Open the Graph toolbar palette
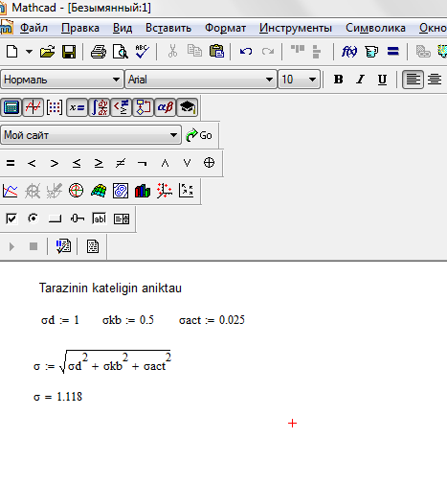The width and height of the screenshot is (447, 484). click(34, 107)
